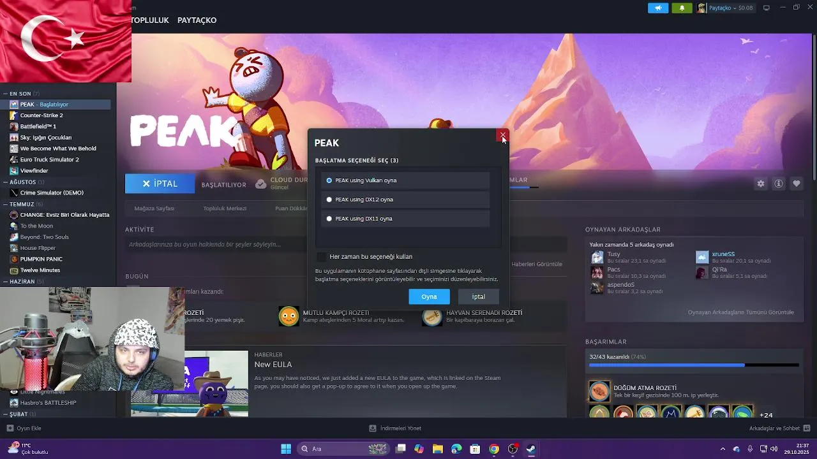Select Crime Simulator (DEMO) in library
The image size is (817, 459).
(x=52, y=193)
